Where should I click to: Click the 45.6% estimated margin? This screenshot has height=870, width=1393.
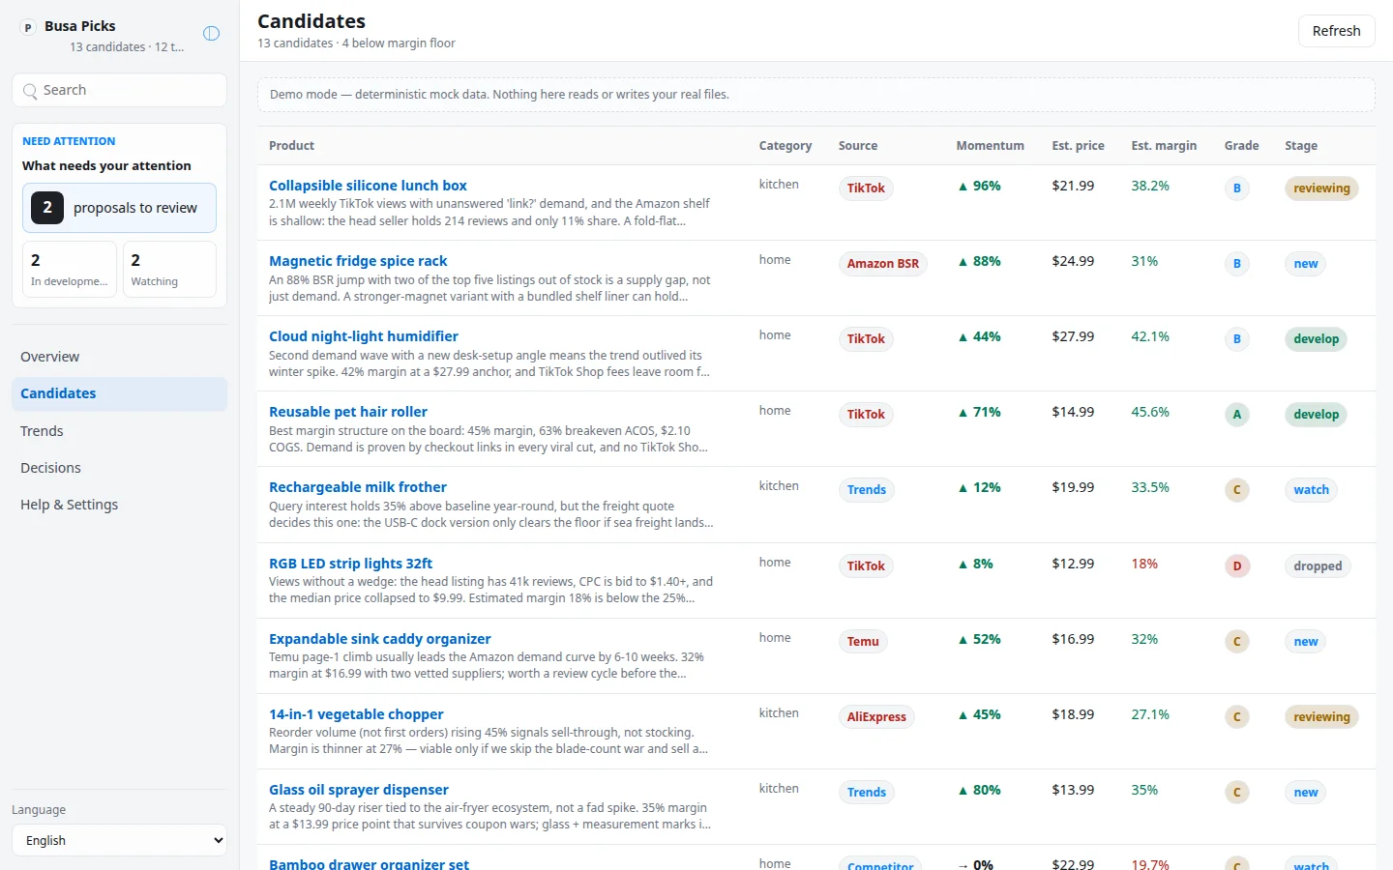pyautogui.click(x=1150, y=412)
